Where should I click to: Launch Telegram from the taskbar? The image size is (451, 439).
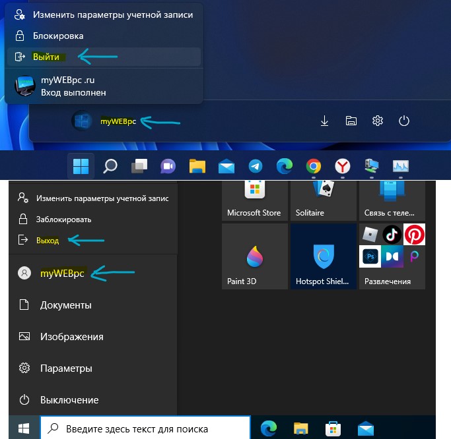pyautogui.click(x=256, y=166)
